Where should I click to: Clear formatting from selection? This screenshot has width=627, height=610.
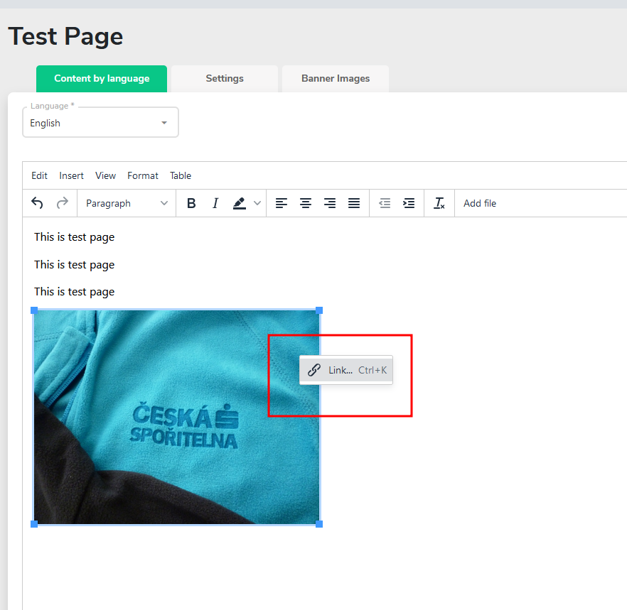point(439,203)
